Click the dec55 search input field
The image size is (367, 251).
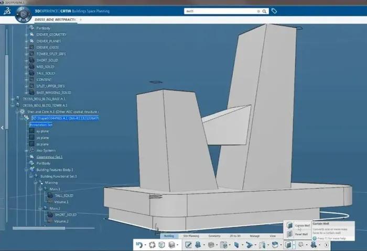[220, 11]
